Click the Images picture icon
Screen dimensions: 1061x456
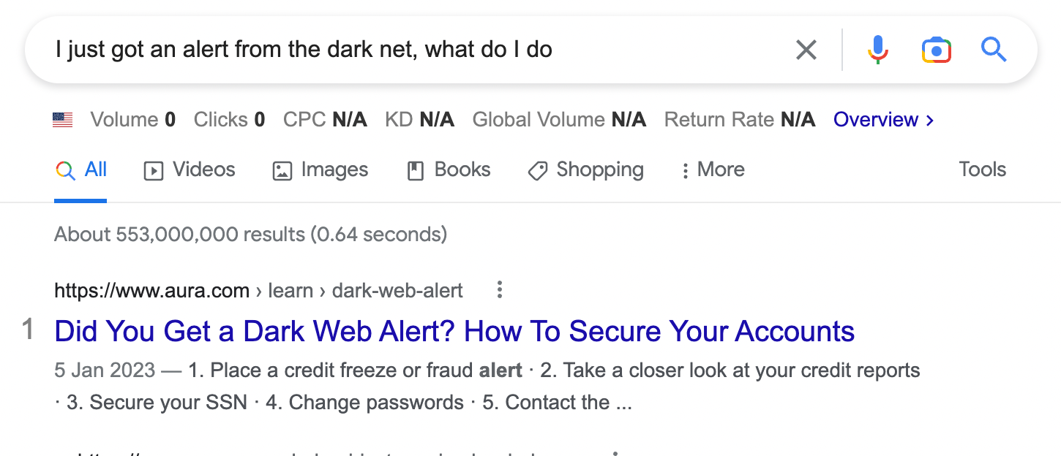(282, 171)
